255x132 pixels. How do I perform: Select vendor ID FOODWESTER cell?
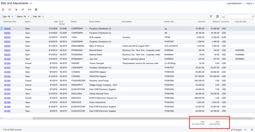click(x=78, y=80)
